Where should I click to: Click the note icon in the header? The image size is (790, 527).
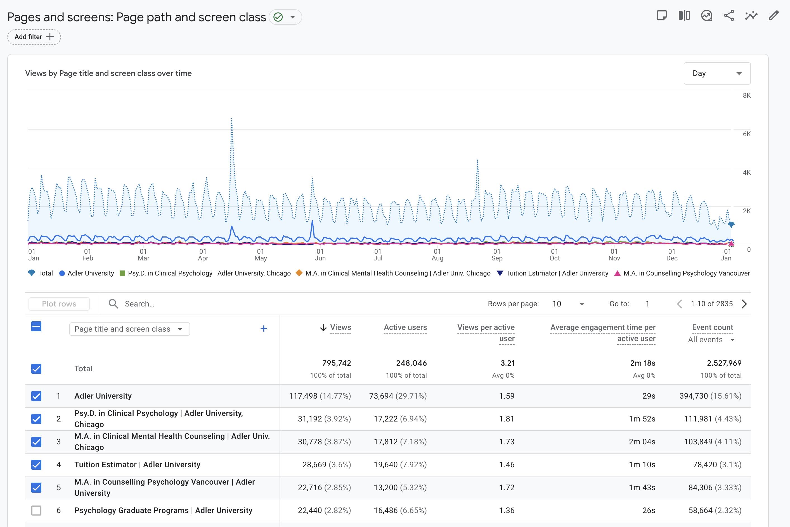pyautogui.click(x=662, y=16)
